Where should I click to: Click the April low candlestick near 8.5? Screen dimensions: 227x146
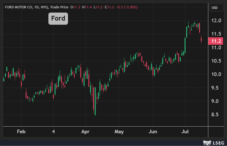tap(95, 107)
